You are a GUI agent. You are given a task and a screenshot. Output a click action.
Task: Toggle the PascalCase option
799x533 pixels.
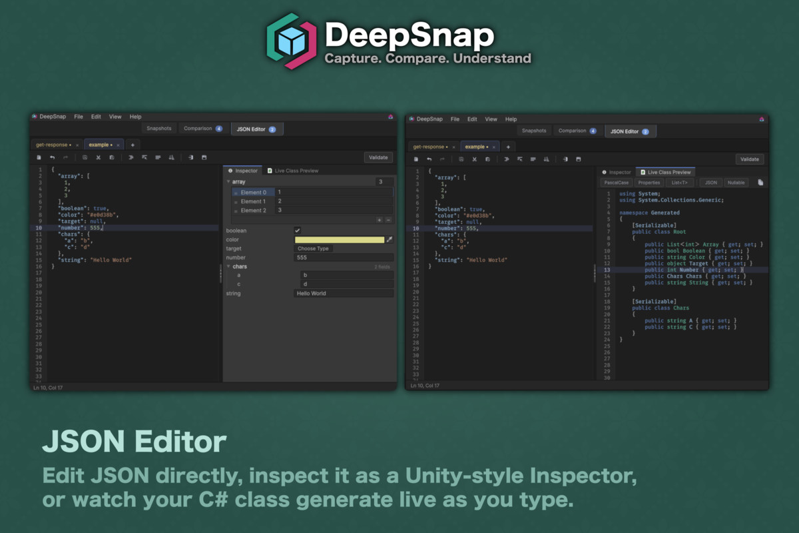tap(616, 183)
